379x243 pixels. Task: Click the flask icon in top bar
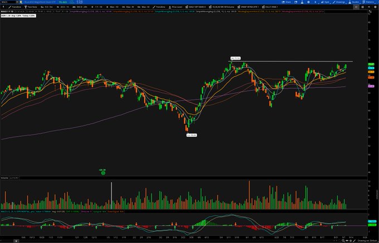point(302,2)
